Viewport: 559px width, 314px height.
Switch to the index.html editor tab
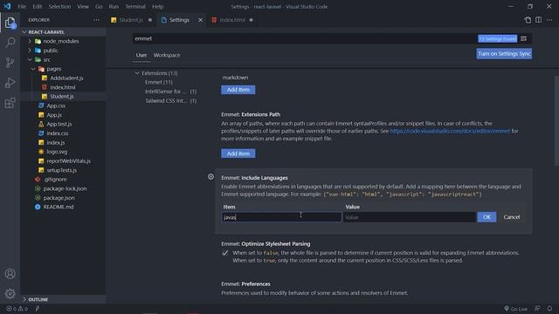(x=232, y=20)
